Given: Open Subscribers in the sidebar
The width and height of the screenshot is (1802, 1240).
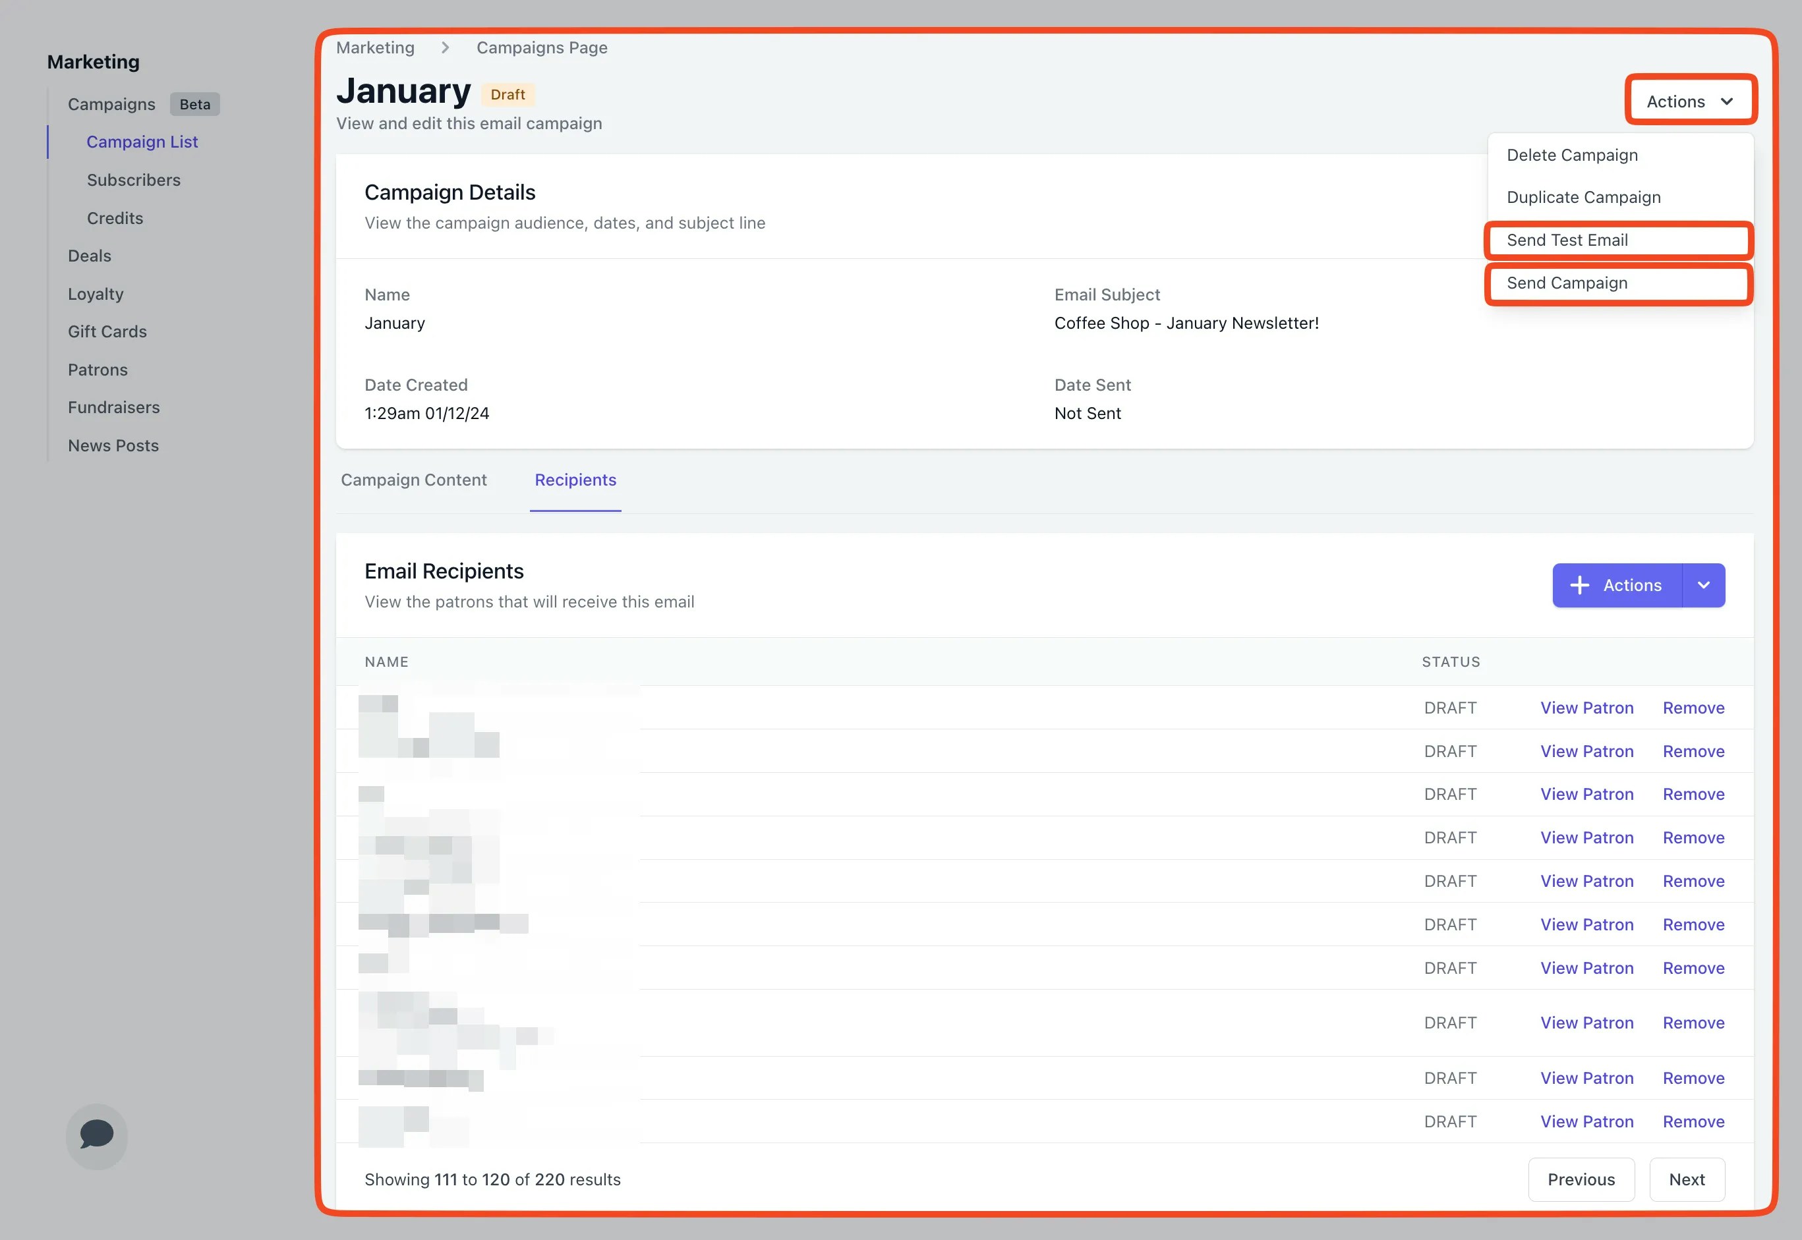Looking at the screenshot, I should (x=134, y=181).
